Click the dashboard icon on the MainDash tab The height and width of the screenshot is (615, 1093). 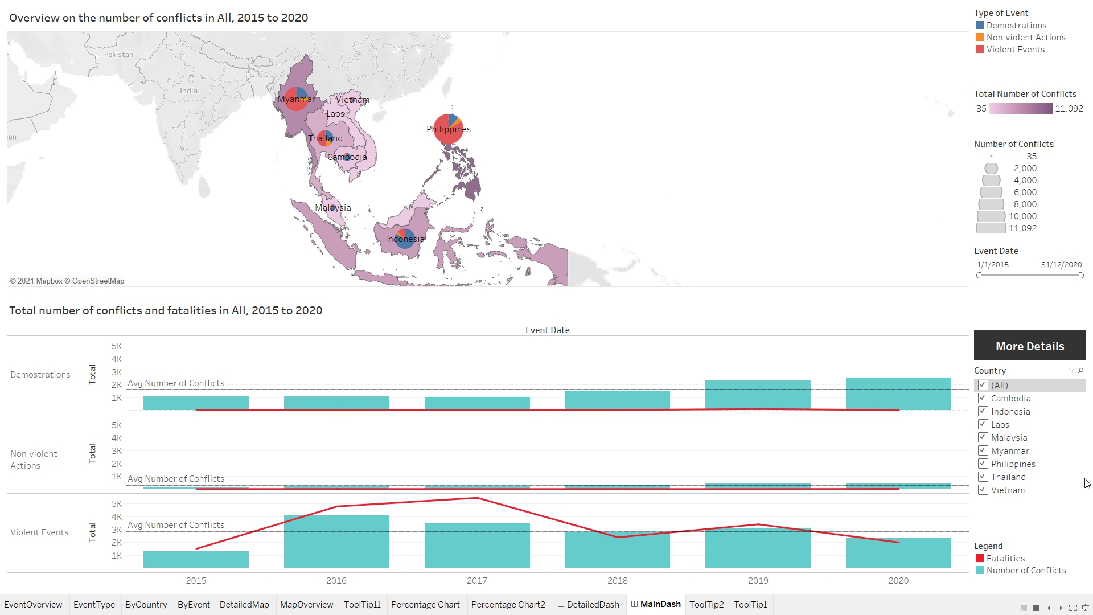635,604
